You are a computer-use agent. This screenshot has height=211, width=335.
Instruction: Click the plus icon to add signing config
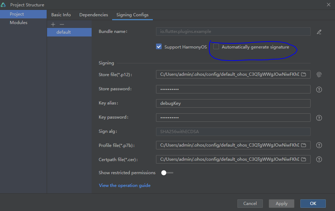[x=53, y=24]
